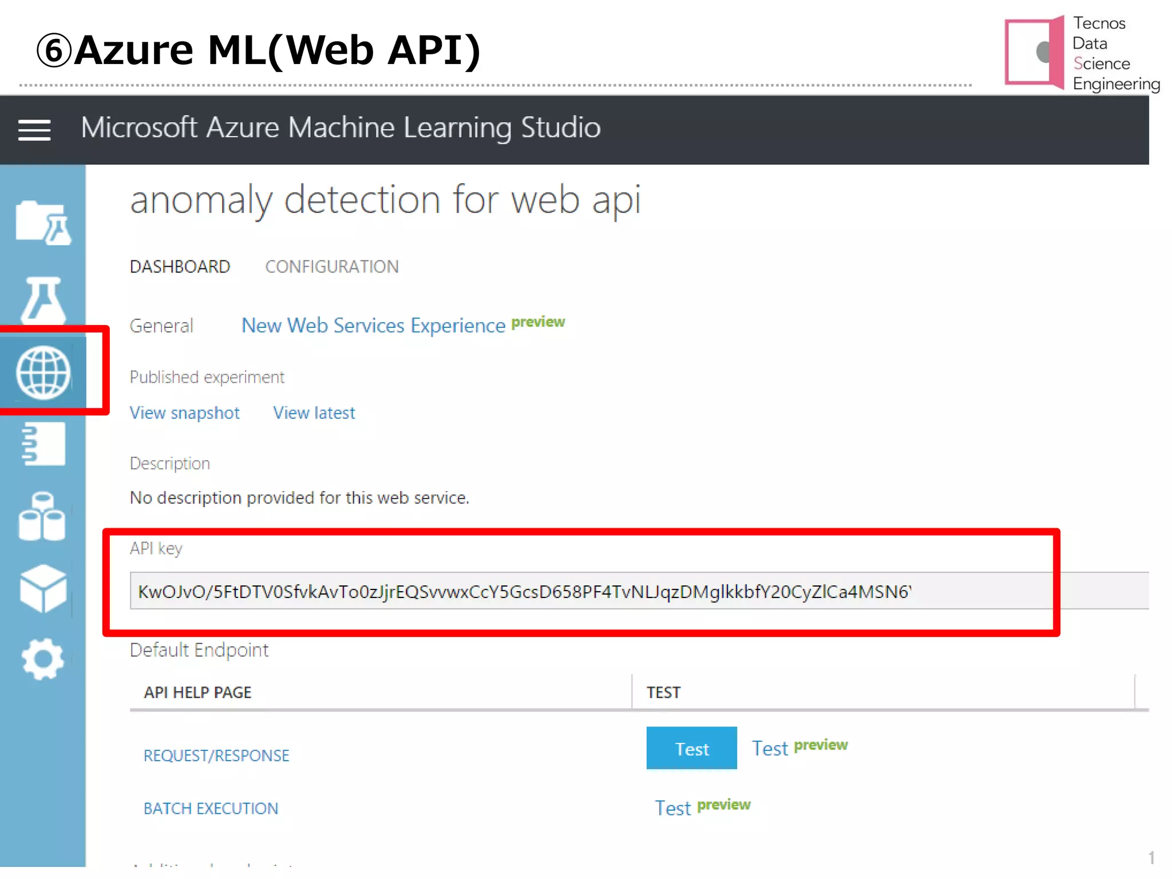Open the Notebooks icon in sidebar
Viewport: 1172px width, 879px height.
point(43,444)
